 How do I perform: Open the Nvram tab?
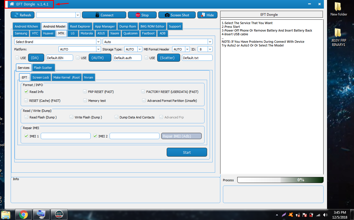[89, 77]
